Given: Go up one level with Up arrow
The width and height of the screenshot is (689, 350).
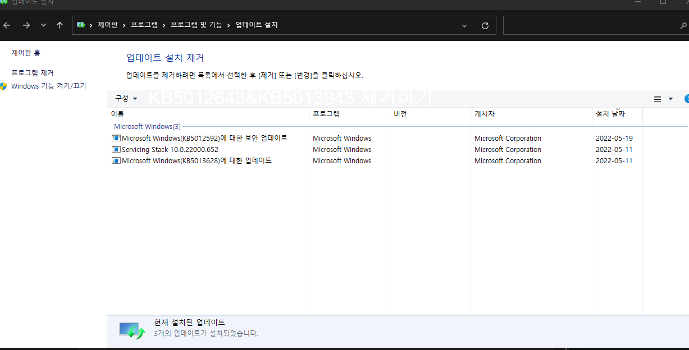Looking at the screenshot, I should point(60,25).
